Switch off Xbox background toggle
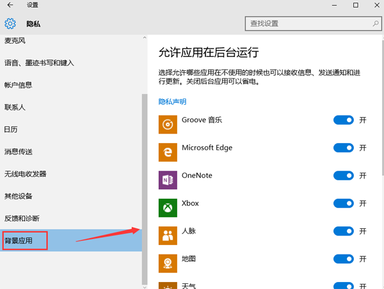This screenshot has height=289, width=384. pyautogui.click(x=344, y=203)
